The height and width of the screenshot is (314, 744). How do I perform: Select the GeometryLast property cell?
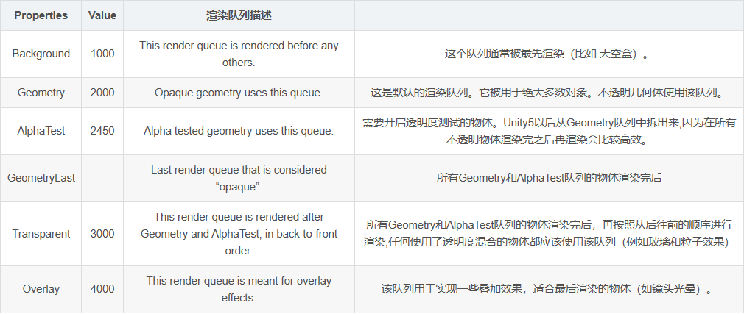(41, 178)
